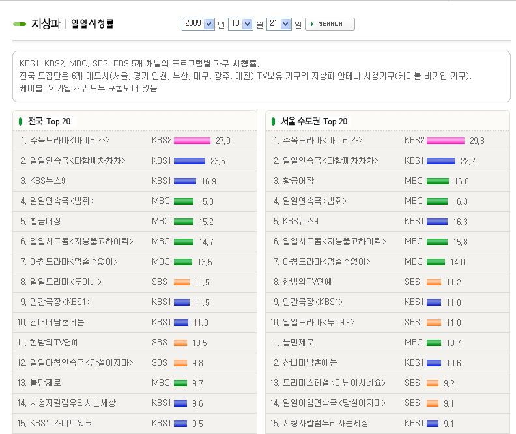Viewport: 516px width, 434px height.
Task: Click the blue KBS1 bar with 23.5
Action: [190, 161]
